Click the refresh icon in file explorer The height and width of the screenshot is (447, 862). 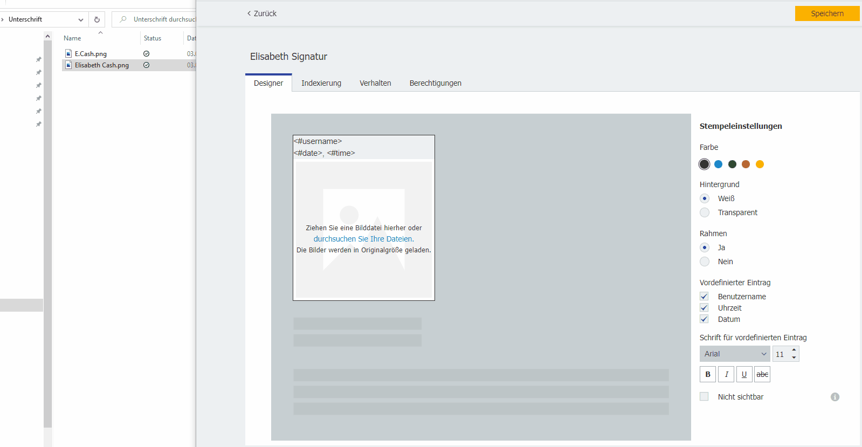click(97, 19)
